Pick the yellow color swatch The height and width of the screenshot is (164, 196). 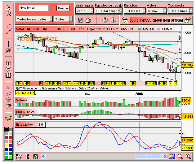[7, 145]
